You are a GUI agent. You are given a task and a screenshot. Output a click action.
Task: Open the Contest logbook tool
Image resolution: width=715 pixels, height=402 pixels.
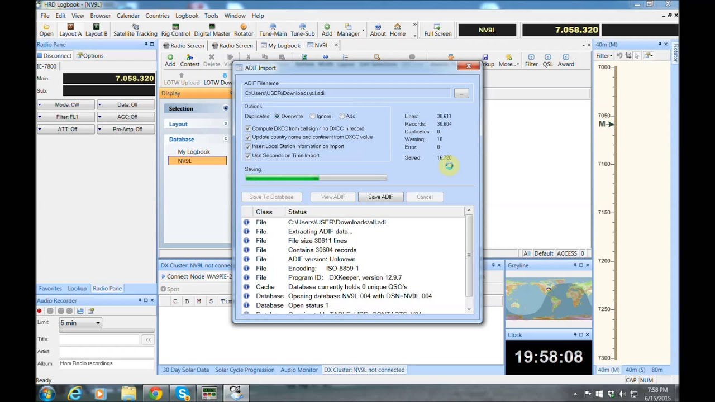(189, 60)
